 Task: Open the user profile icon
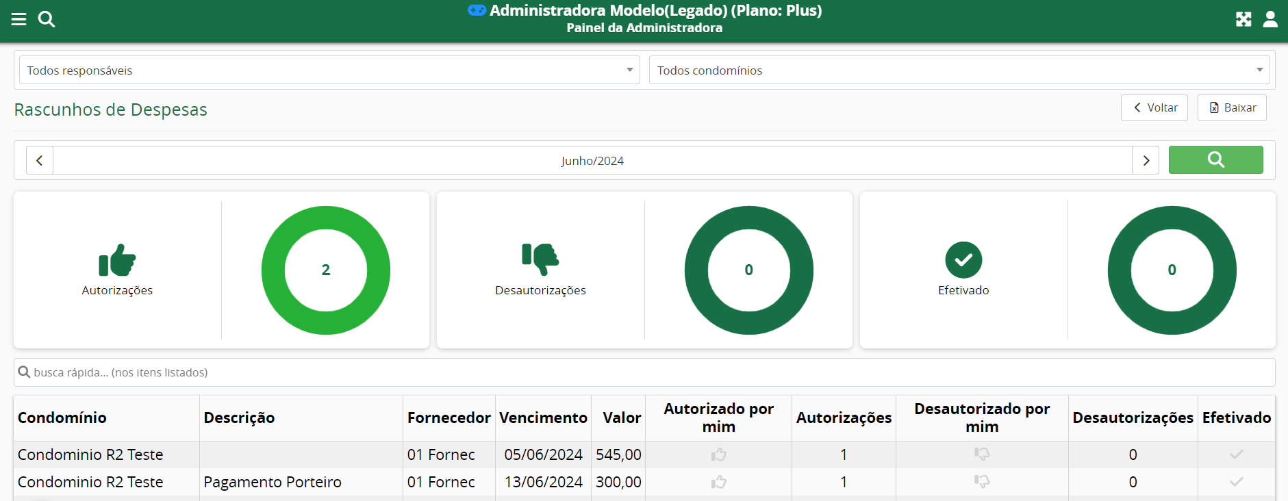[x=1270, y=19]
